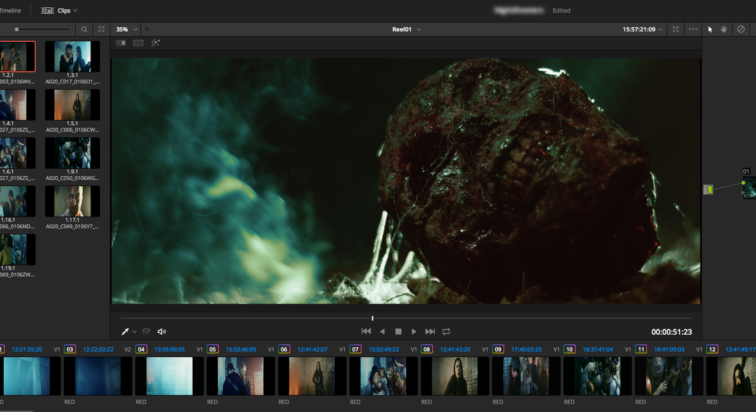Open the Reel01 timeline dropdown

(406, 29)
